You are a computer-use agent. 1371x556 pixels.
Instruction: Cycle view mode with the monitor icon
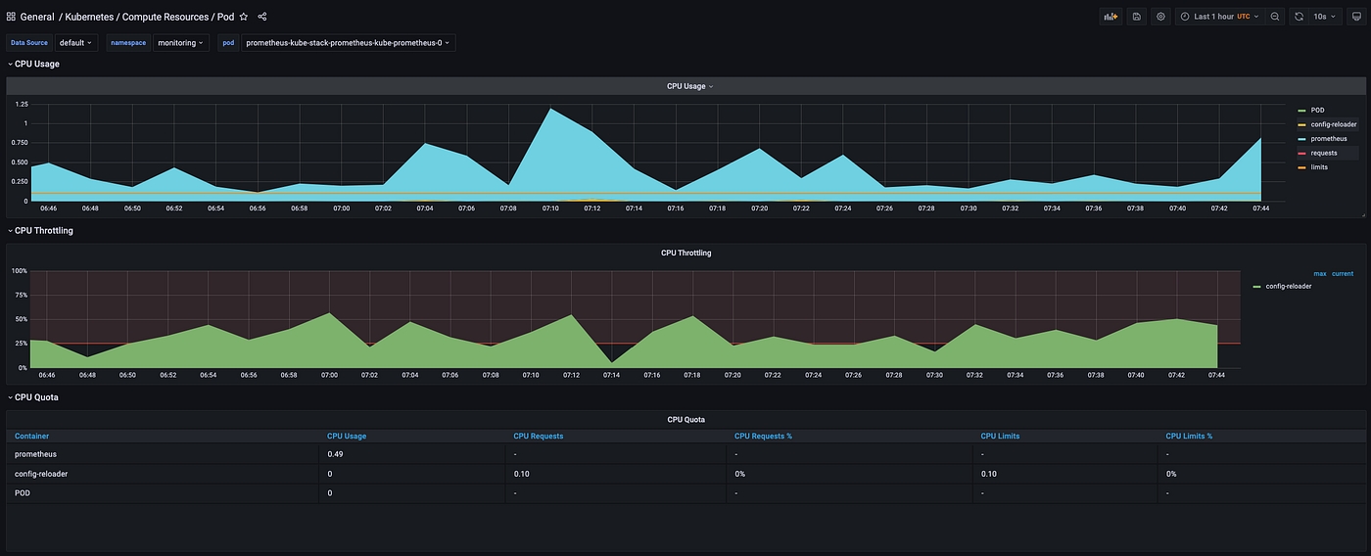tap(1355, 17)
